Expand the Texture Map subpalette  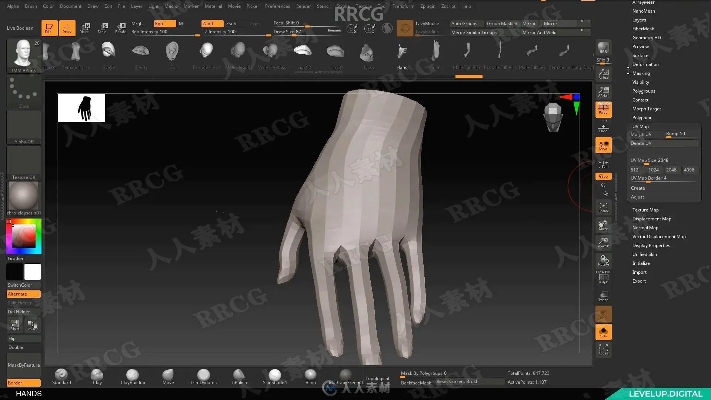pyautogui.click(x=645, y=210)
